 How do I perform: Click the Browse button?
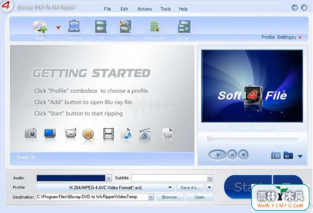click(x=171, y=197)
